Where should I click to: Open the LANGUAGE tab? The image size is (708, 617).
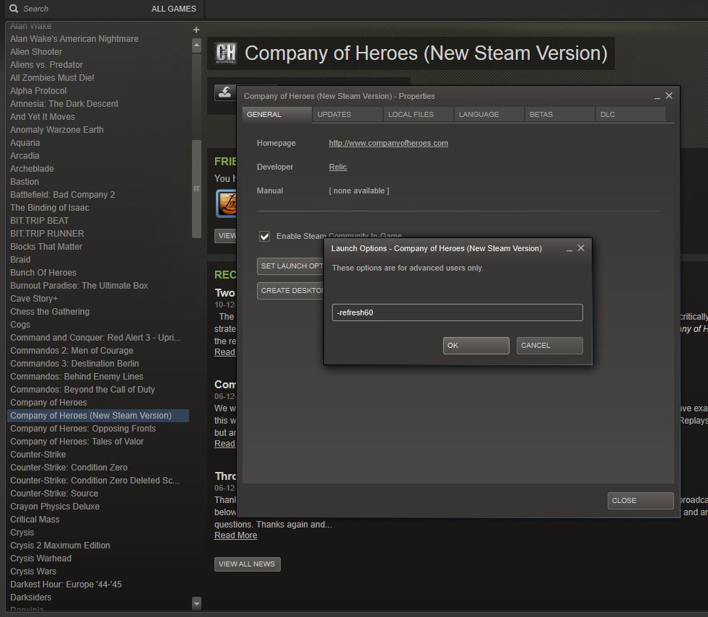(x=489, y=115)
